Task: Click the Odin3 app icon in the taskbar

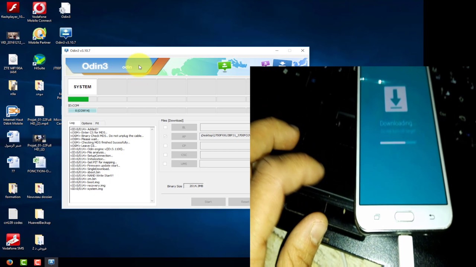Action: pyautogui.click(x=51, y=262)
